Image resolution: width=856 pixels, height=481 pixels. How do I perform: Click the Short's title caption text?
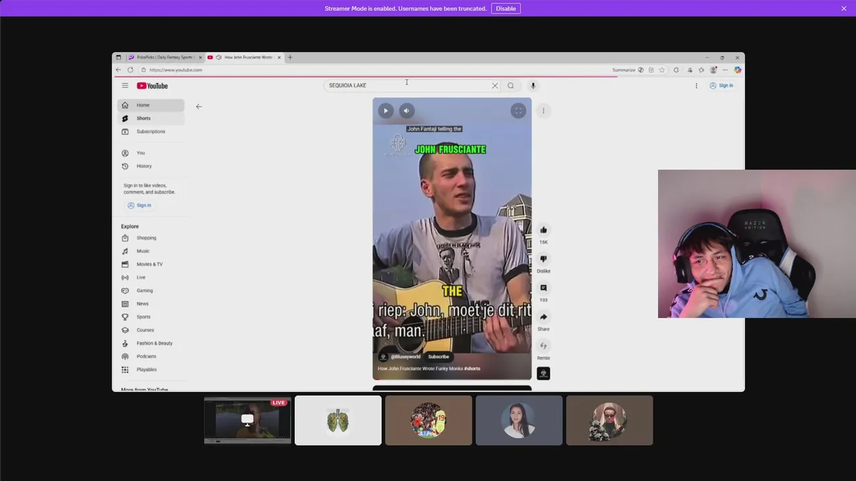pos(429,369)
